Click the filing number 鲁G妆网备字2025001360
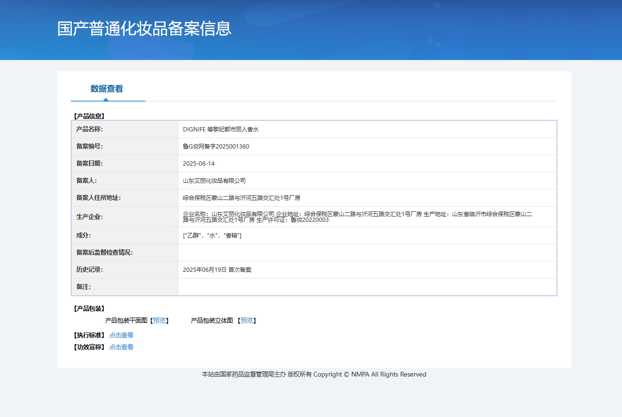 [x=216, y=147]
